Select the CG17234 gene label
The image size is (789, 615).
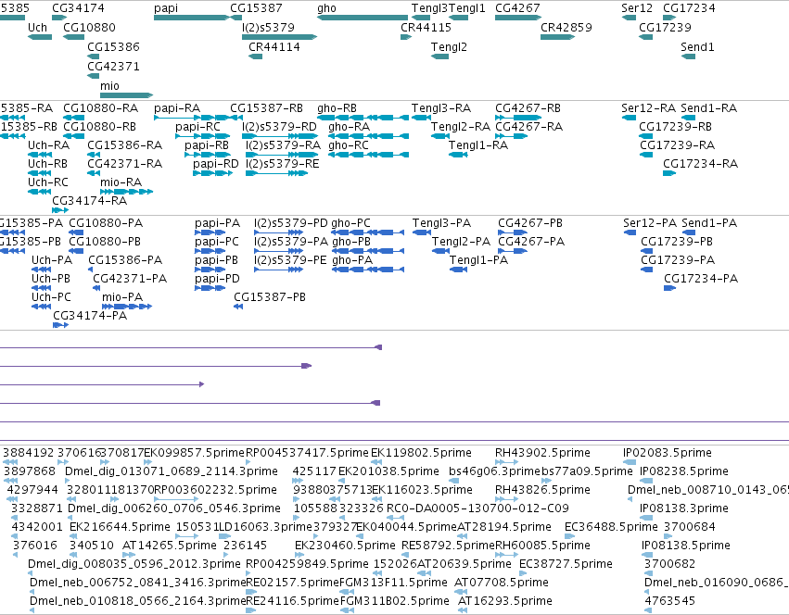click(x=689, y=8)
